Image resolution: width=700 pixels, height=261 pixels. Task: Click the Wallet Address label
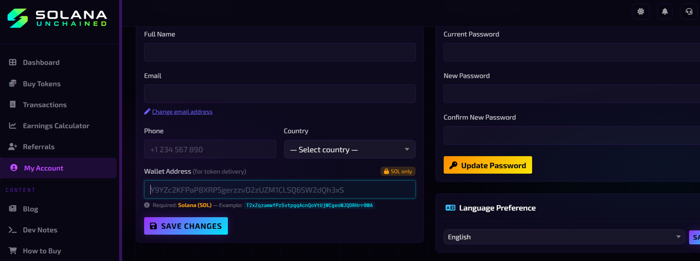(x=168, y=172)
